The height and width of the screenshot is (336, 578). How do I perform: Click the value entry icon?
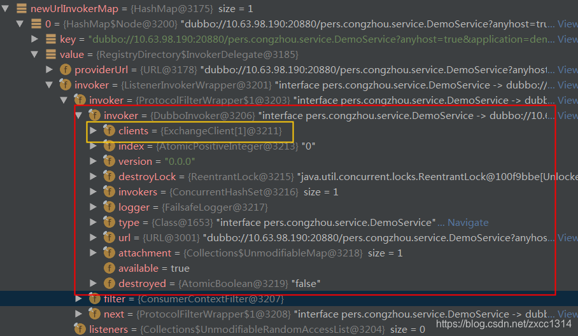click(51, 55)
